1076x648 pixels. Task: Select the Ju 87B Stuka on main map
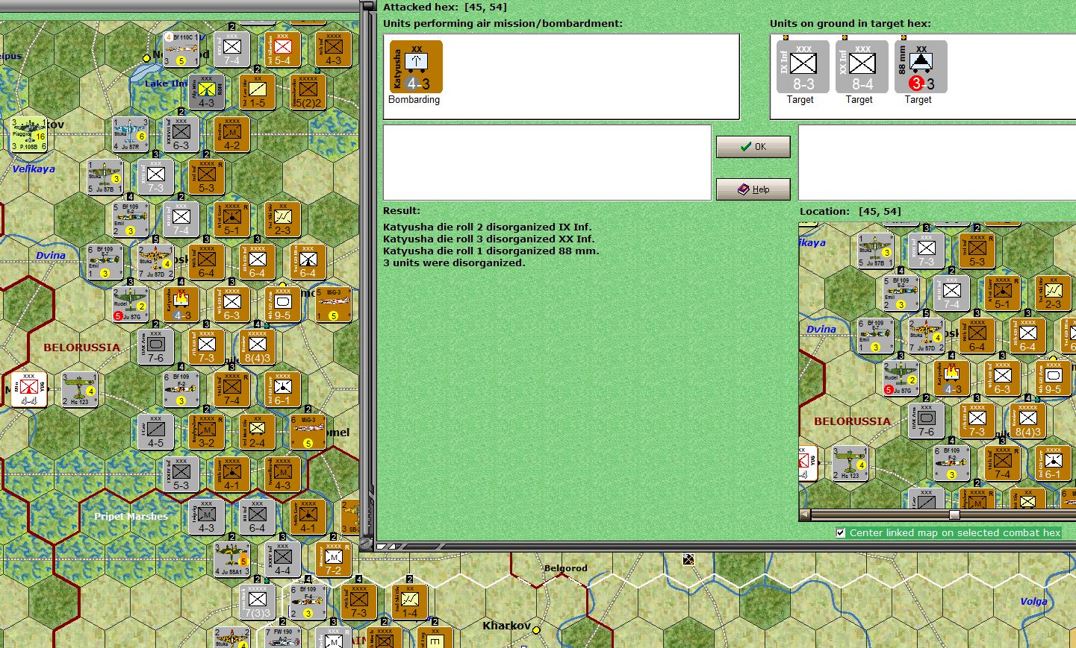pyautogui.click(x=105, y=177)
